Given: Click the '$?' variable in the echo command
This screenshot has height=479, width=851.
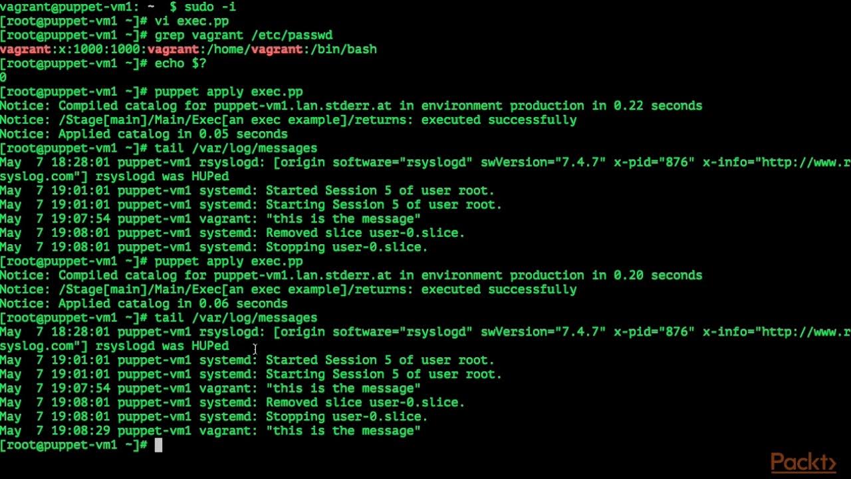Looking at the screenshot, I should click(199, 64).
